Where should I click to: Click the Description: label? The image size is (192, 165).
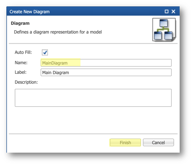(x=26, y=82)
